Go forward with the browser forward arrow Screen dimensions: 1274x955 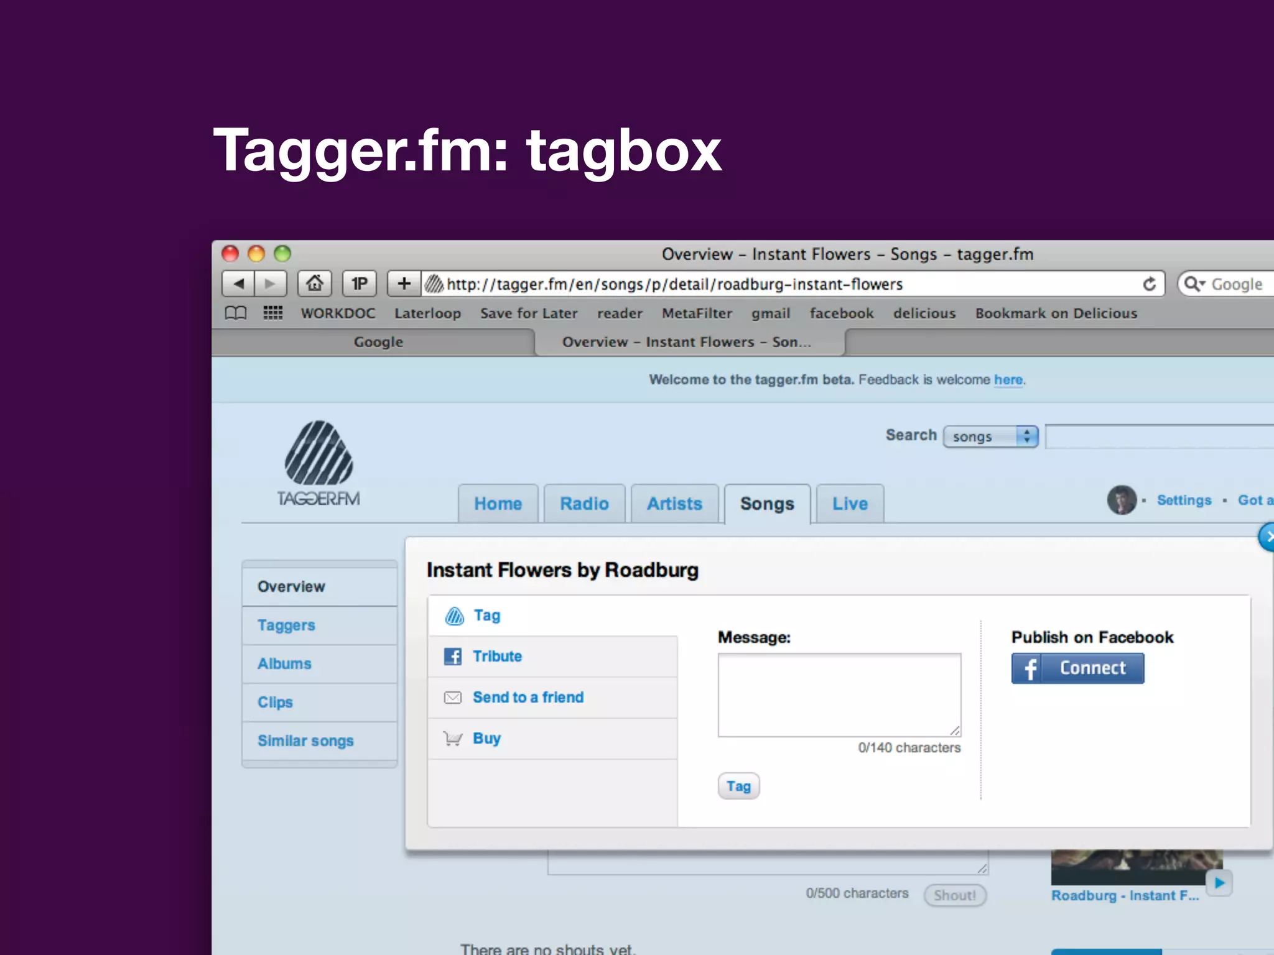[x=271, y=284]
